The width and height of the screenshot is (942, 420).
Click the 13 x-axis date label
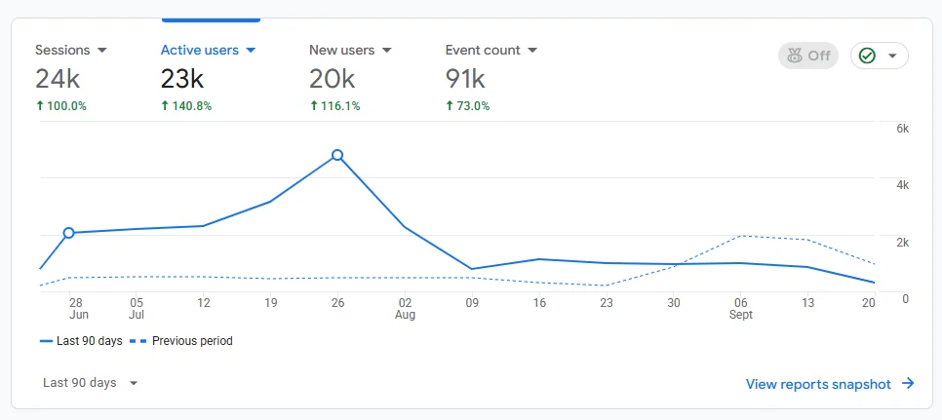pyautogui.click(x=808, y=303)
